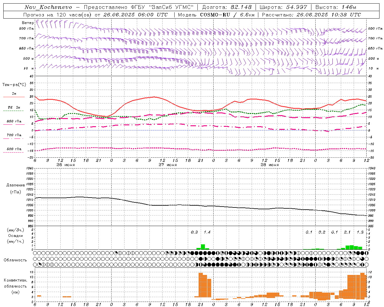Select the Давление pressure panel label

pos(16,185)
